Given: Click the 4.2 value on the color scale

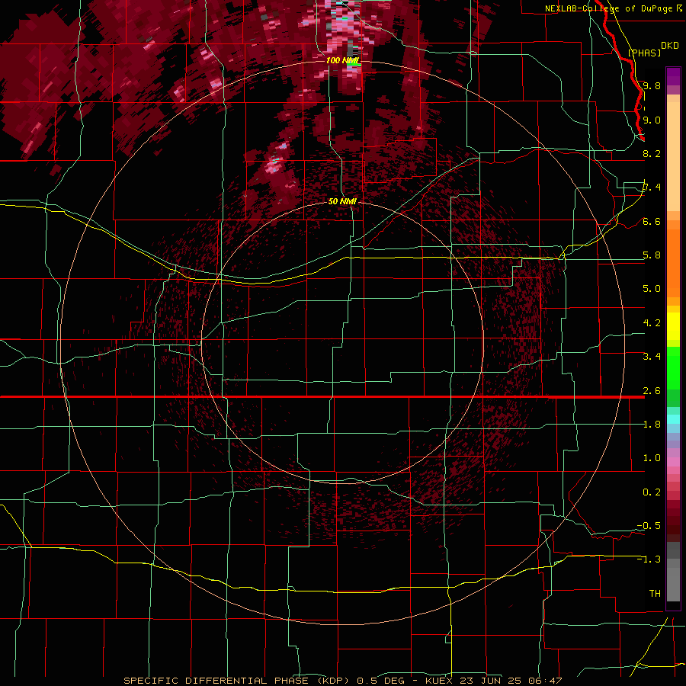Looking at the screenshot, I should [x=652, y=323].
